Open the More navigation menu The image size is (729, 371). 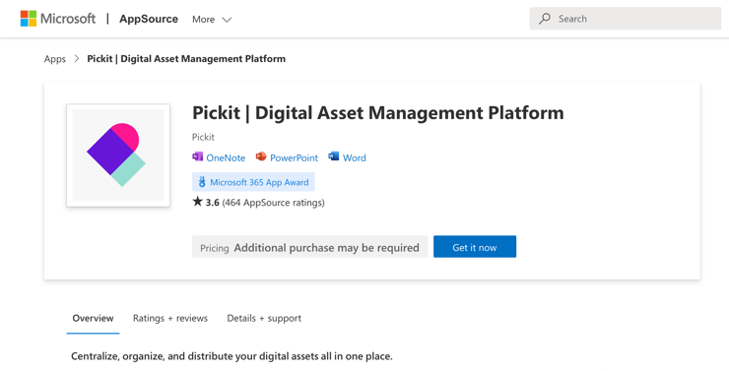click(x=212, y=20)
